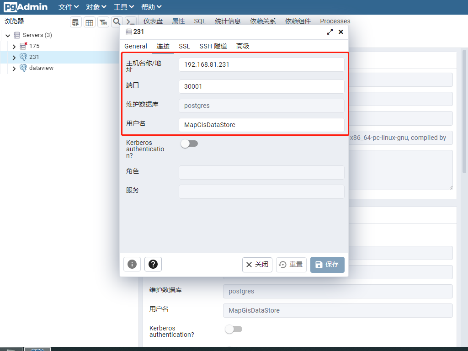
Task: Open the 对象 menu
Action: coord(96,7)
